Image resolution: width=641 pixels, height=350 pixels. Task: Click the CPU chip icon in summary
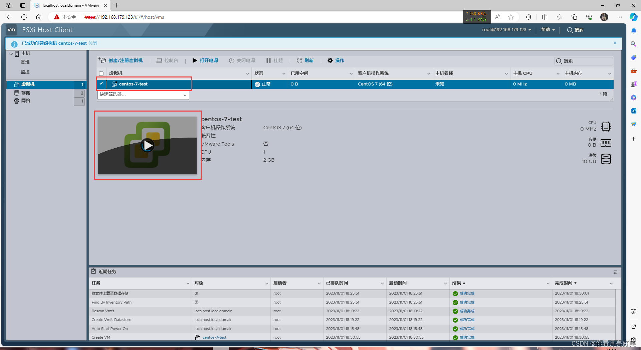pyautogui.click(x=606, y=127)
